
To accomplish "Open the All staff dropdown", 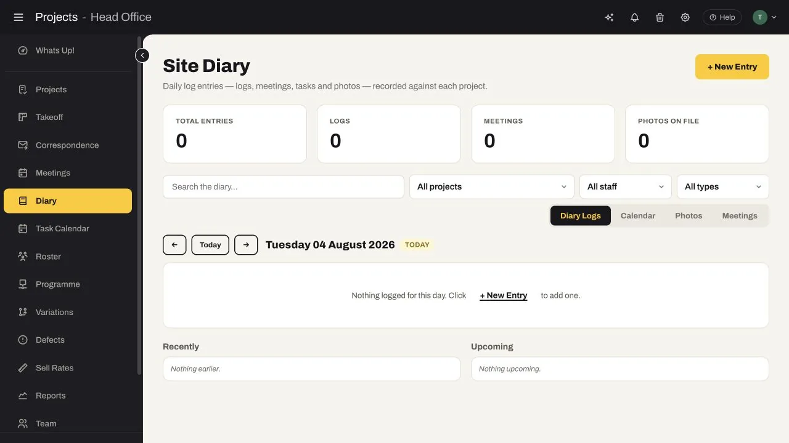I will [626, 186].
